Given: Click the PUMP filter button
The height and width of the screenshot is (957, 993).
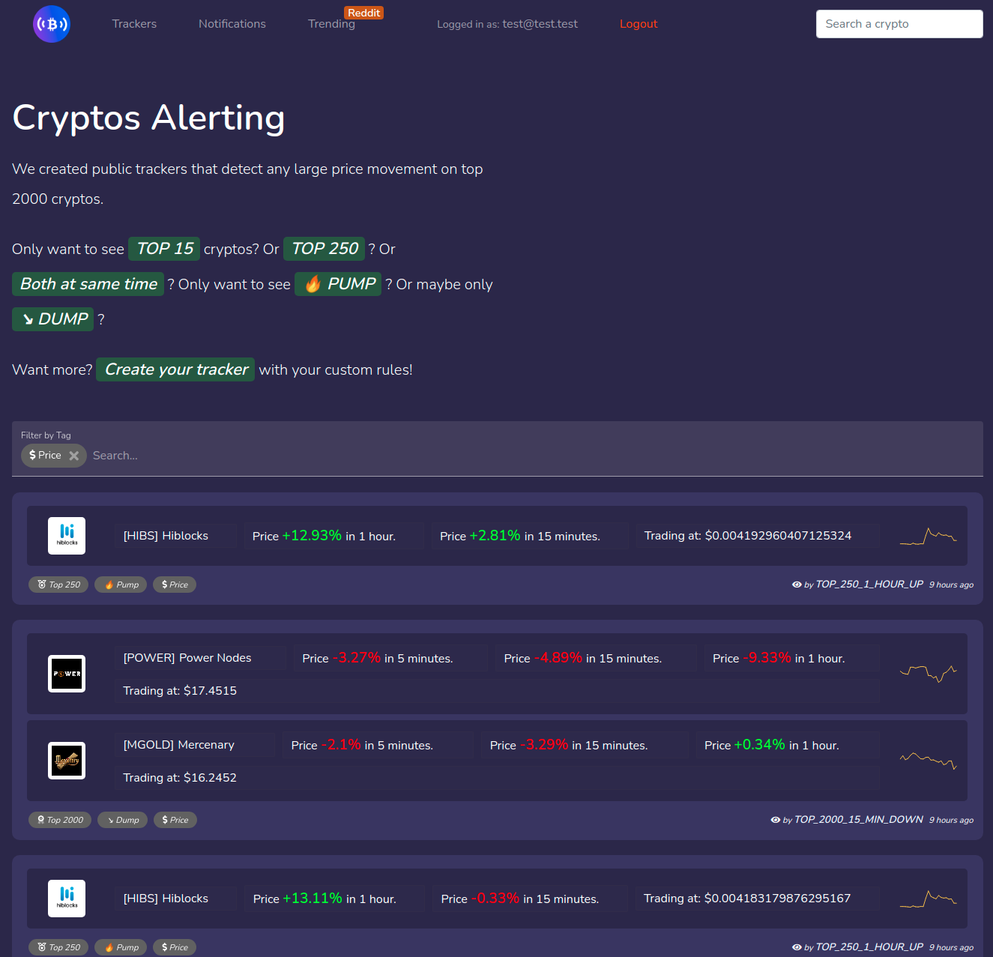Looking at the screenshot, I should click(x=337, y=284).
